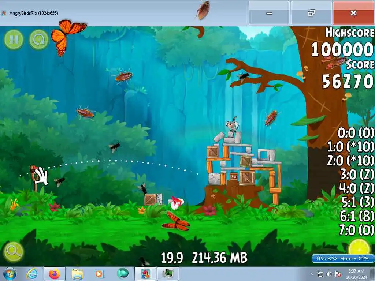
Task: Click the show desktop strip at taskbar end
Action: coord(372,274)
